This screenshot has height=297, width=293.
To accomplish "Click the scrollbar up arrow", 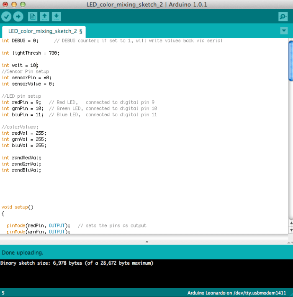I will [x=291, y=223].
